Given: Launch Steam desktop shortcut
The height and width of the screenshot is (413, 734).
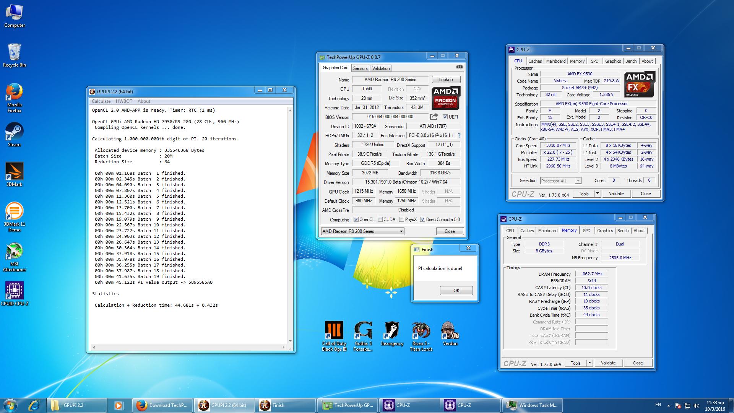Looking at the screenshot, I should pyautogui.click(x=15, y=135).
